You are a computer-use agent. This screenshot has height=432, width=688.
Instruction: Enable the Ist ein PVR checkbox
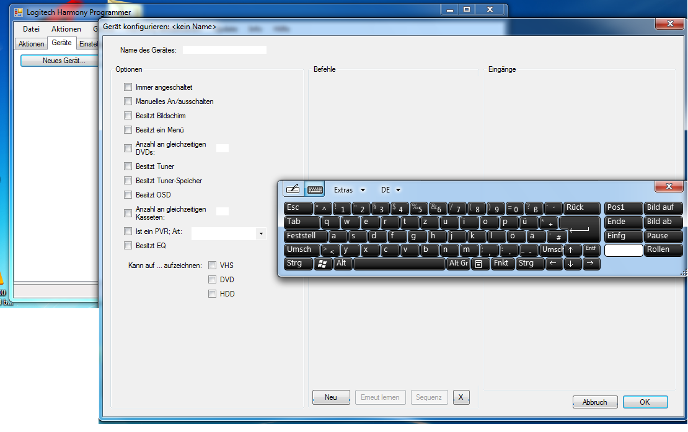tap(128, 231)
